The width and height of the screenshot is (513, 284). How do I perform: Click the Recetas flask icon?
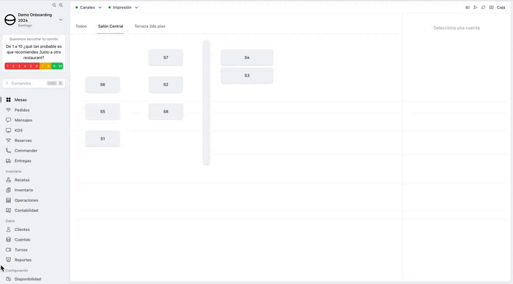9,180
